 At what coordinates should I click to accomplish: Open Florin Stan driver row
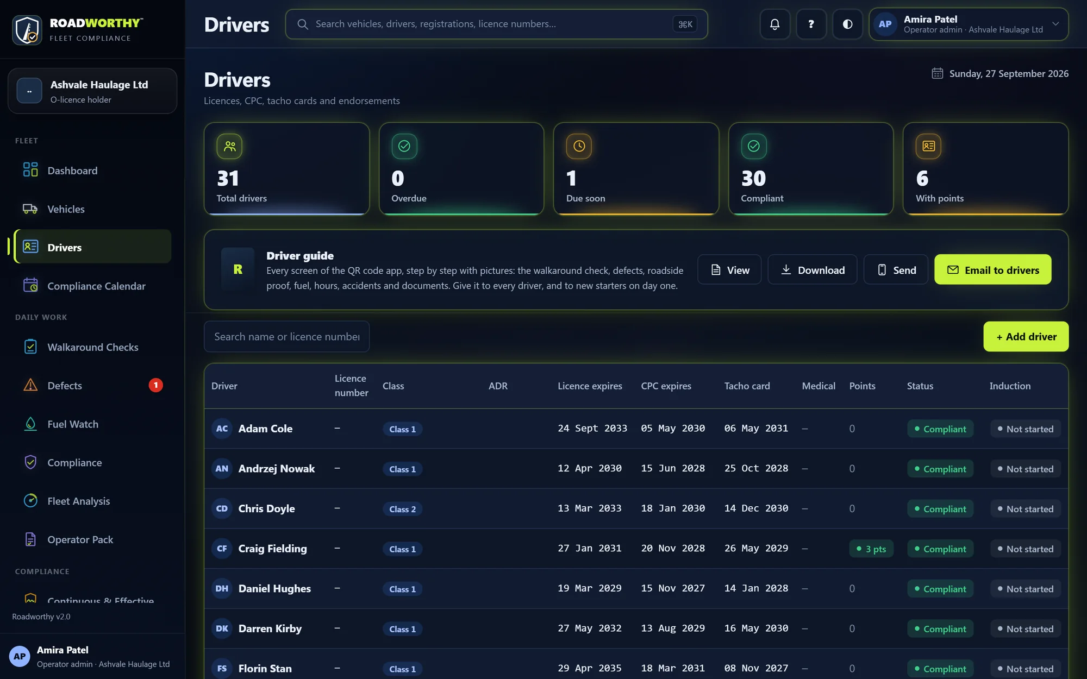636,664
